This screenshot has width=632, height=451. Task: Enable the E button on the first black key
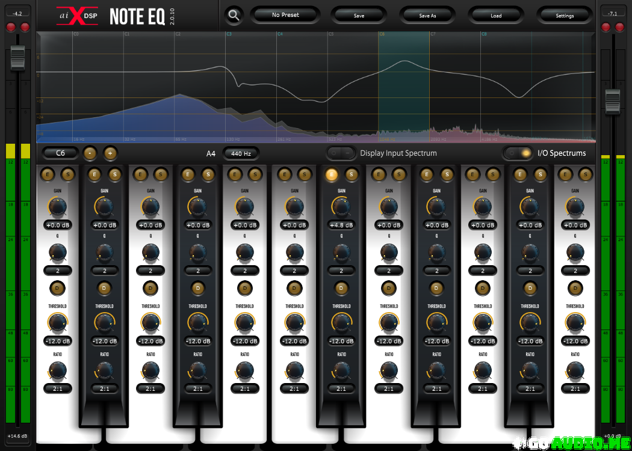[94, 174]
